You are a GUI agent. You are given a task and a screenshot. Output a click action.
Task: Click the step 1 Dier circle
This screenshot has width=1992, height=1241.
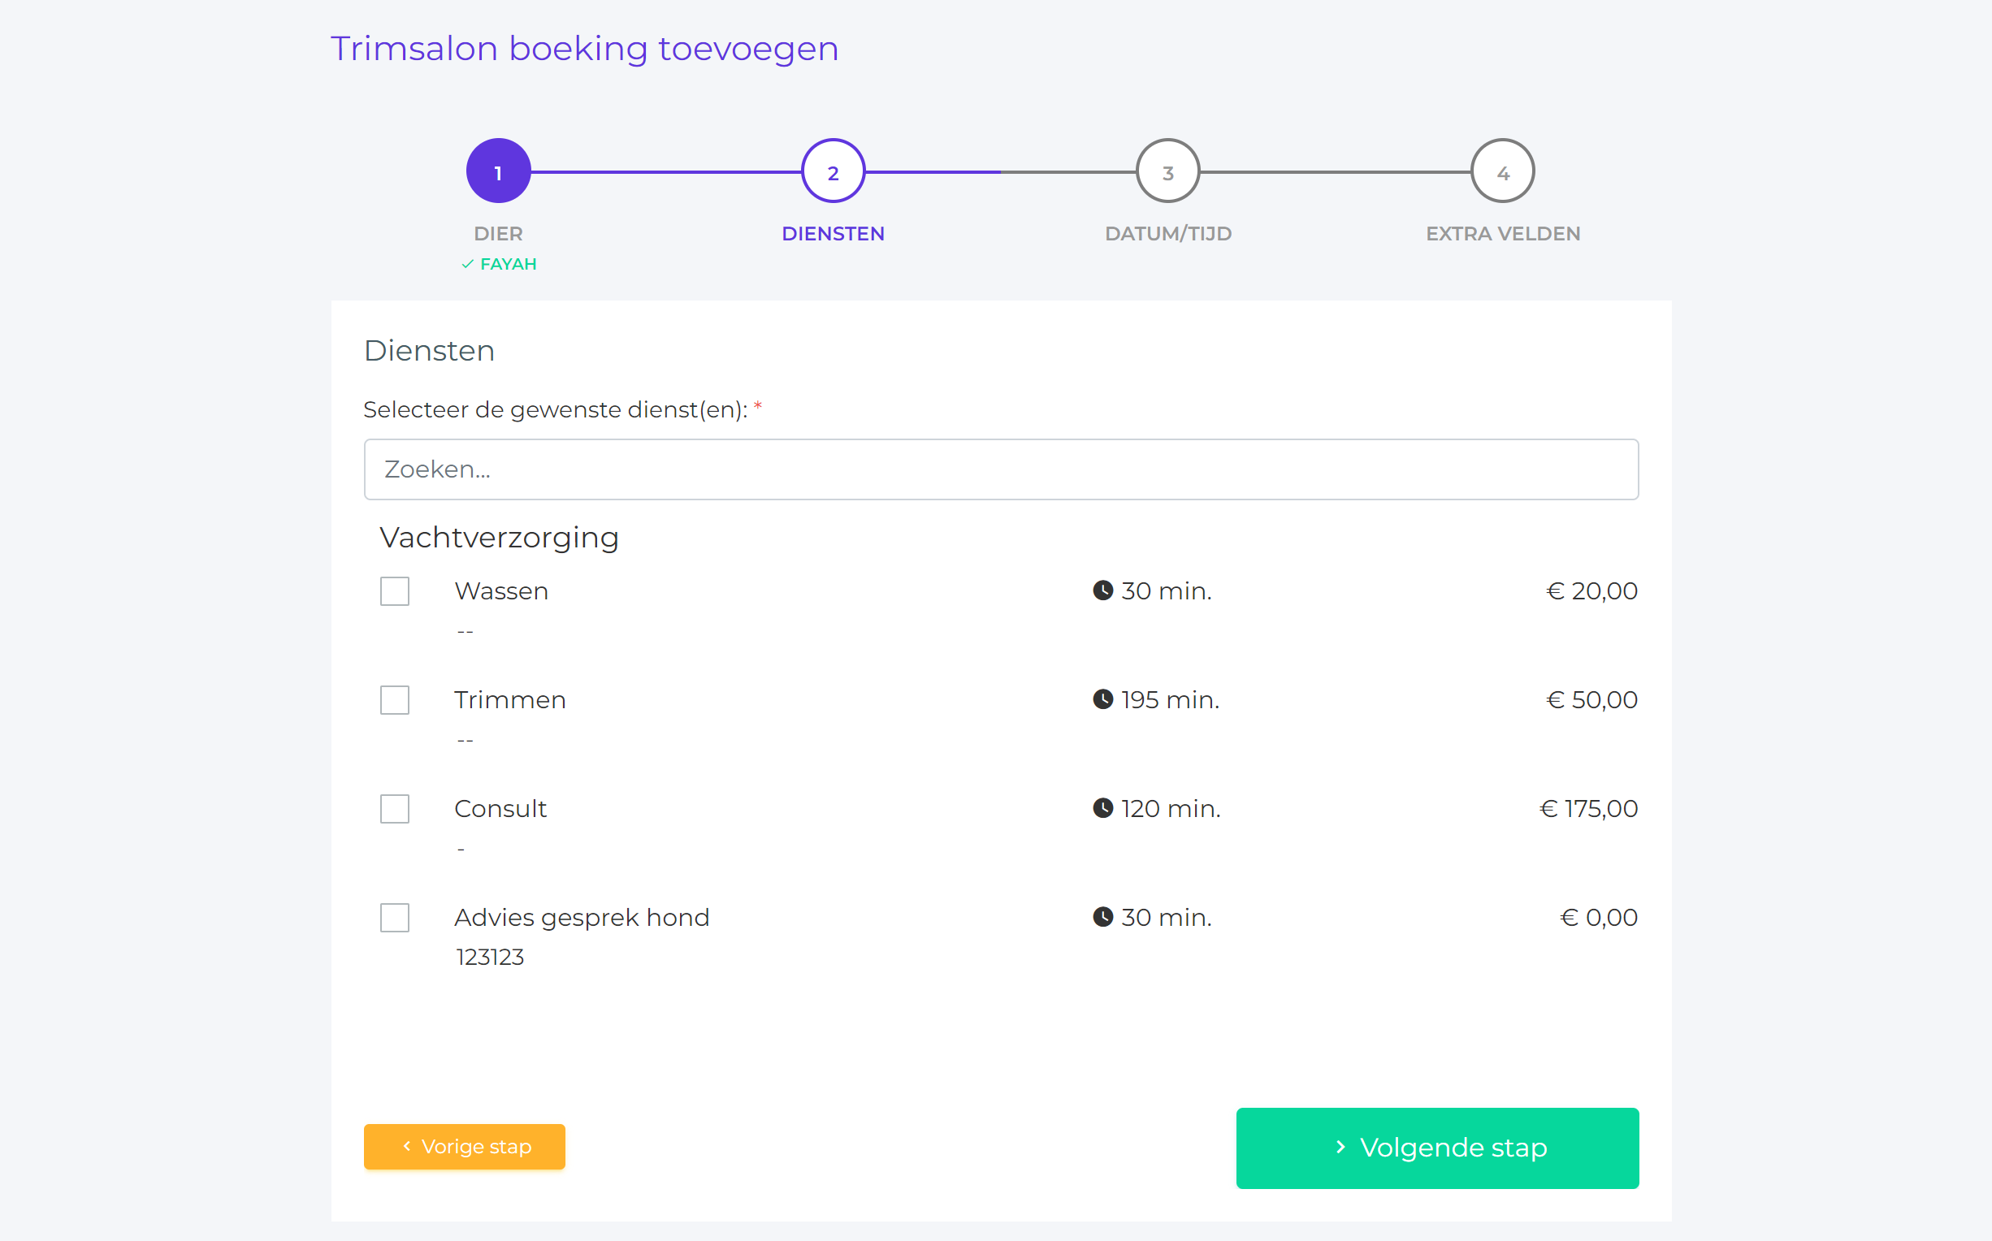(x=498, y=171)
